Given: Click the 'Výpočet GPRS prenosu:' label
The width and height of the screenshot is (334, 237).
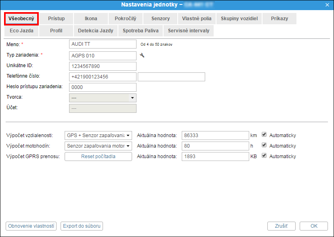Looking at the screenshot, I should (x=33, y=157).
